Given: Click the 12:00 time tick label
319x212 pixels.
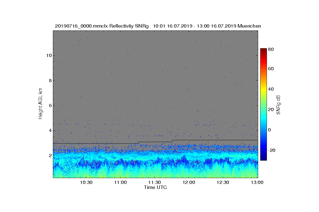Looking at the screenshot, I should [x=189, y=182].
